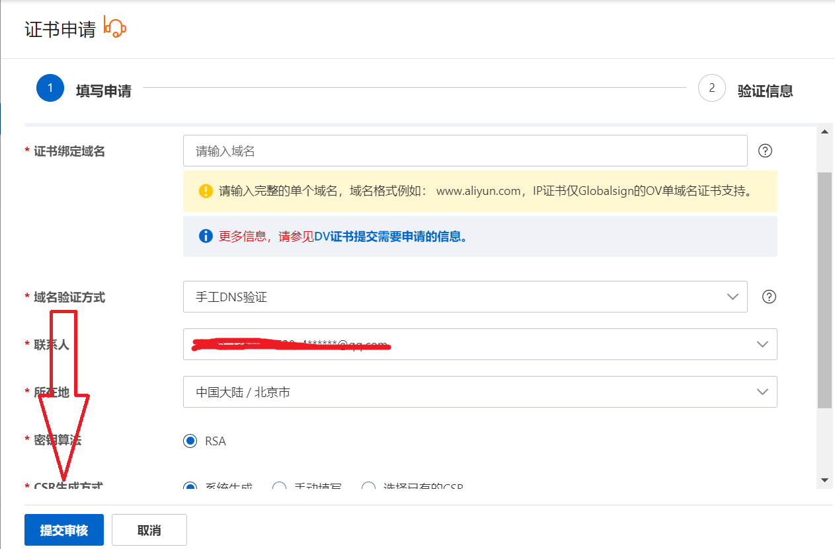
Task: Select 手动填写 CSR generation option
Action: (x=280, y=488)
